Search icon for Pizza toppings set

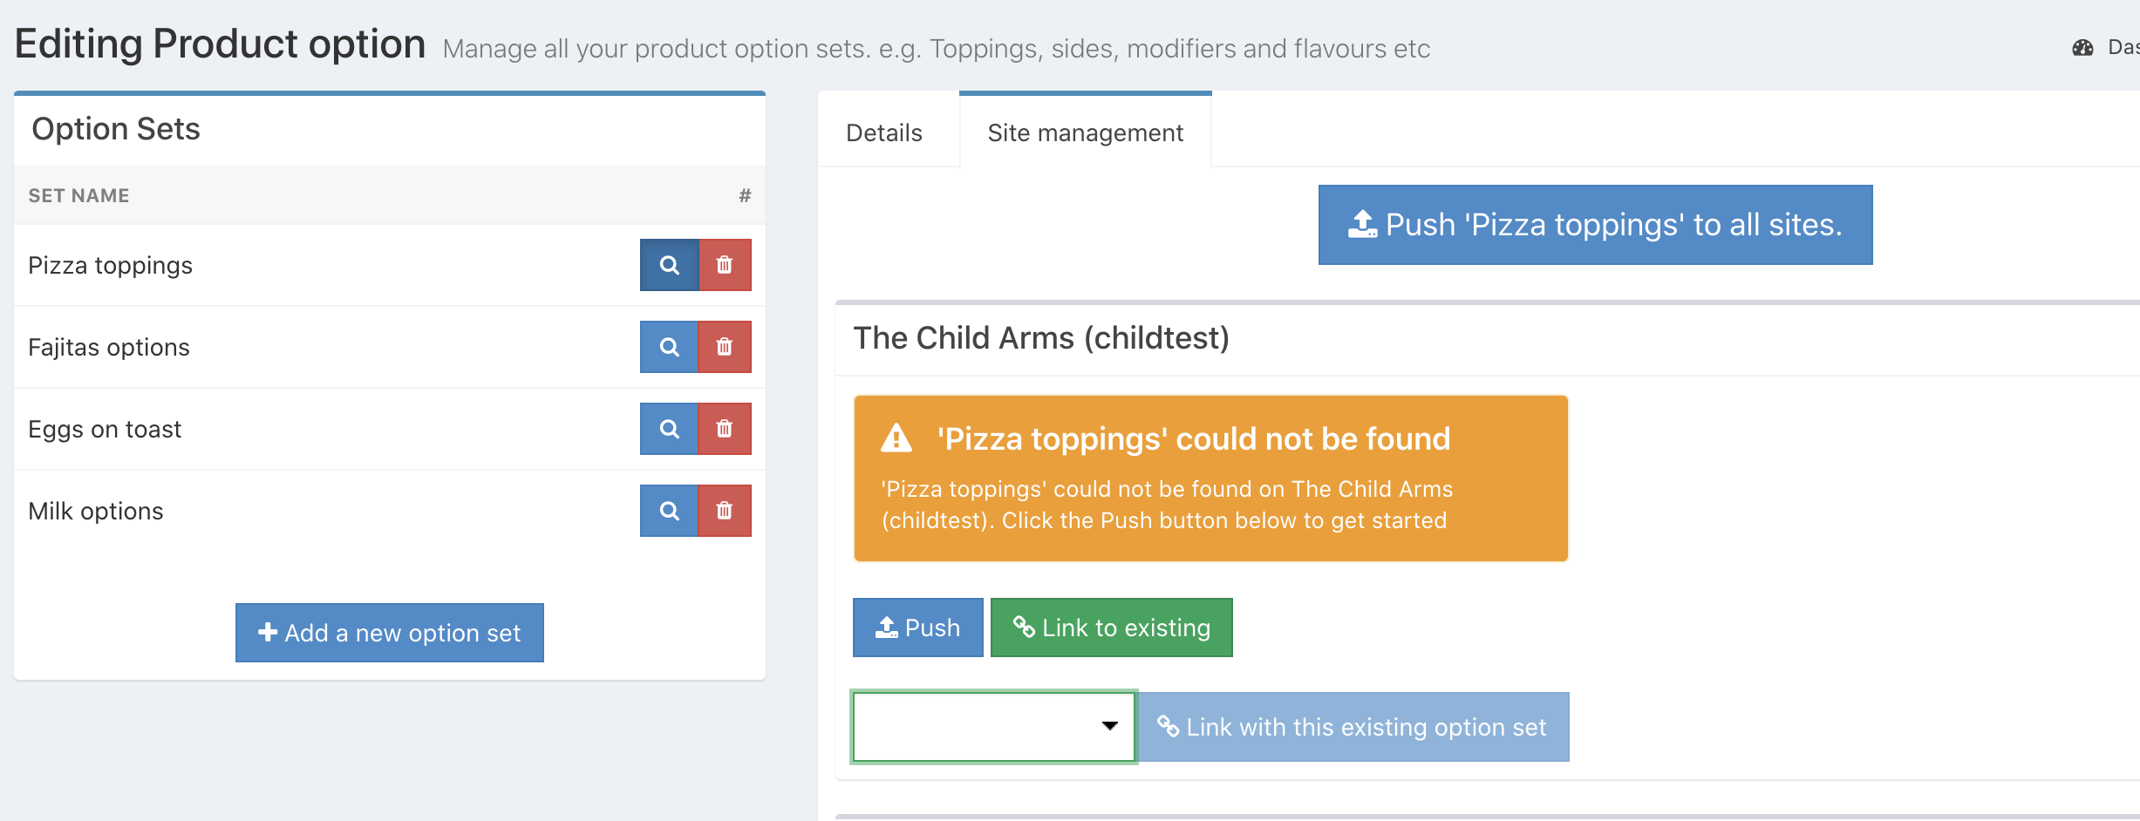[669, 265]
